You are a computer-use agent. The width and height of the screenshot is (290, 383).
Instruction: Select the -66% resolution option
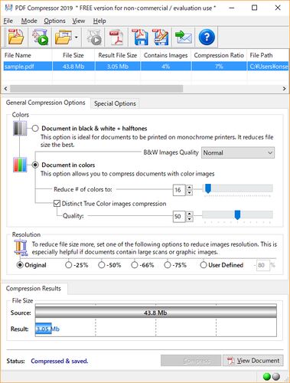(135, 265)
